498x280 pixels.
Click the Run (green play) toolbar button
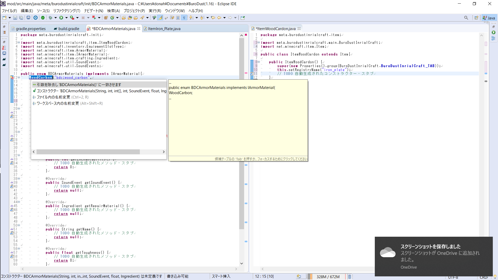point(61,18)
